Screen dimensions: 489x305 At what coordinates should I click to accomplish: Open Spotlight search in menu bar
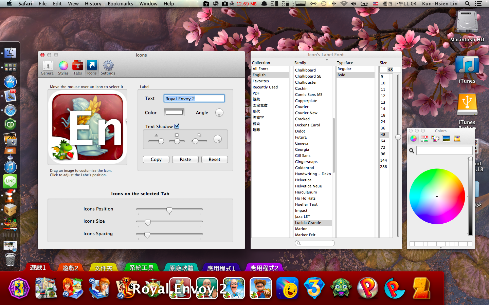[467, 4]
